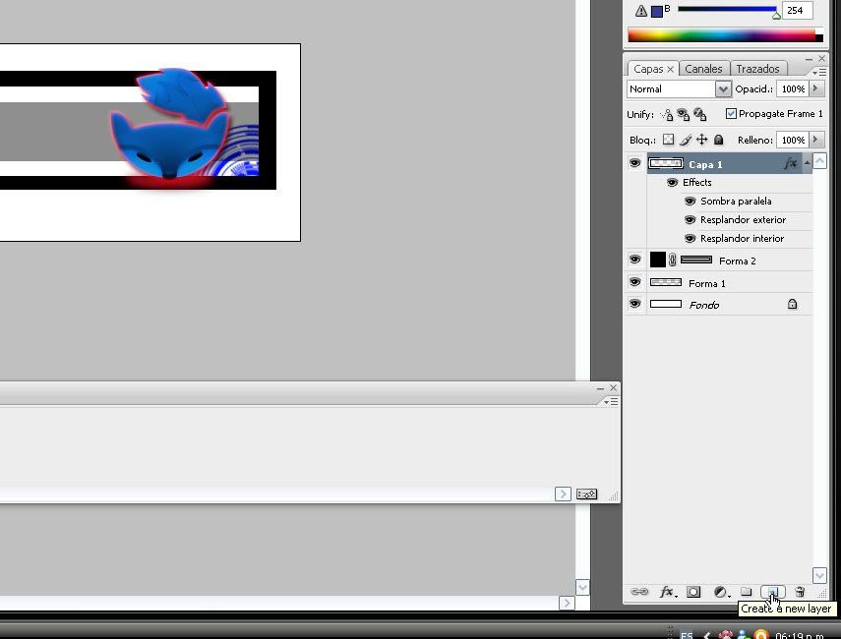Click the Unify layer style icon
The image size is (841, 639).
click(700, 114)
